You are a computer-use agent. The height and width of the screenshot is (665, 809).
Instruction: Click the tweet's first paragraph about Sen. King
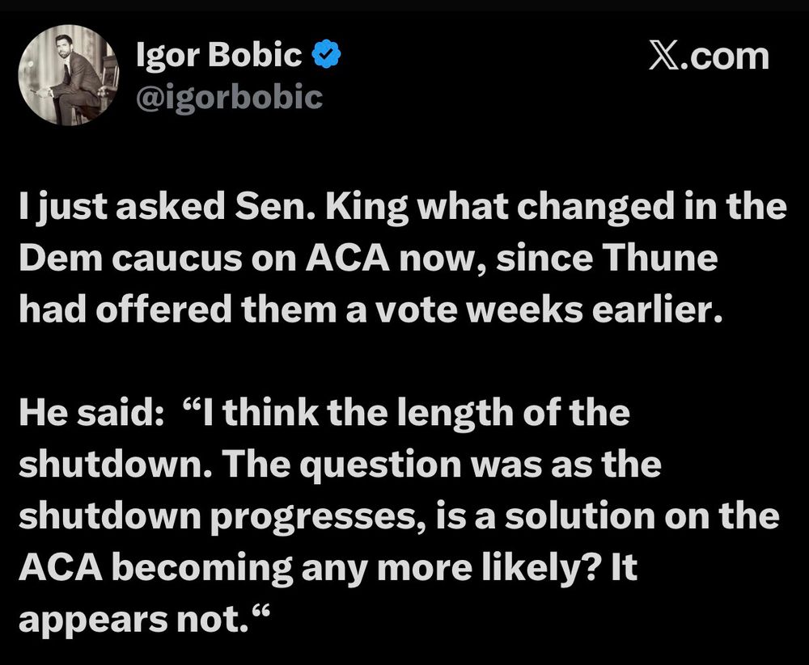coord(402,258)
